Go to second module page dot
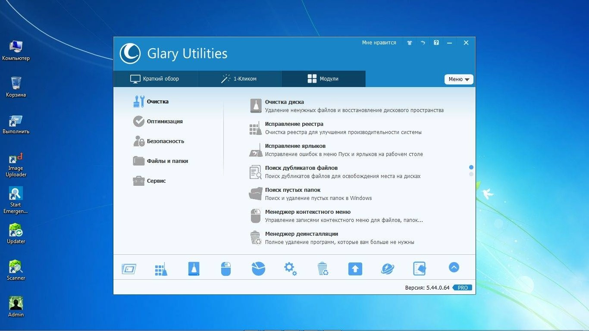Screen dimensions: 589x331 tap(471, 174)
